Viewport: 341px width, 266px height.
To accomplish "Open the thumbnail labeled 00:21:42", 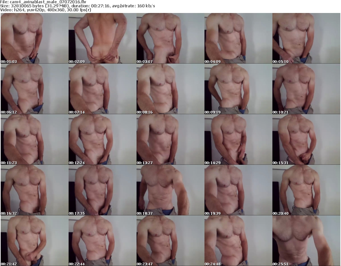I will tap(35, 241).
